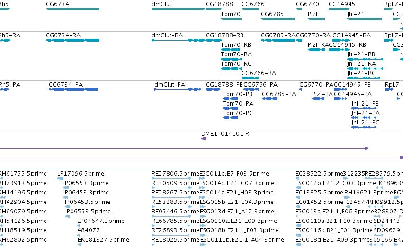
Task: Select the CG18788 gene glyph
Action: click(x=214, y=9)
